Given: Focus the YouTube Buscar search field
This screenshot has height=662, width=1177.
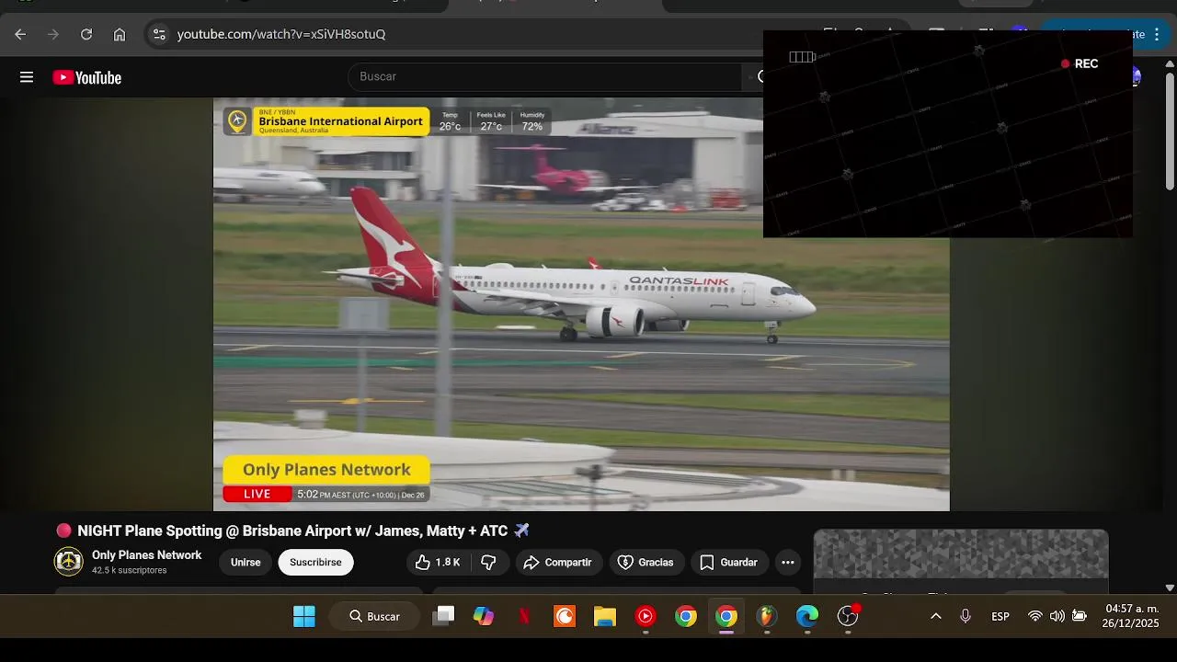Looking at the screenshot, I should 544,77.
